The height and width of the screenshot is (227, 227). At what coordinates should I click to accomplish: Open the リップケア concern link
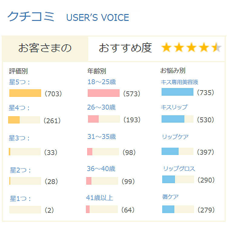175,137
